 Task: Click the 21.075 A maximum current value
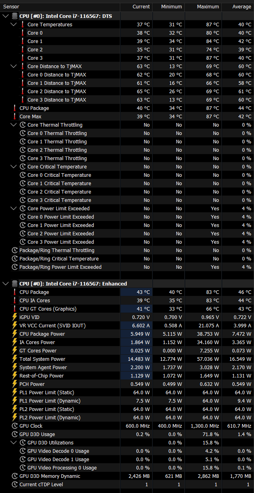pyautogui.click(x=209, y=325)
